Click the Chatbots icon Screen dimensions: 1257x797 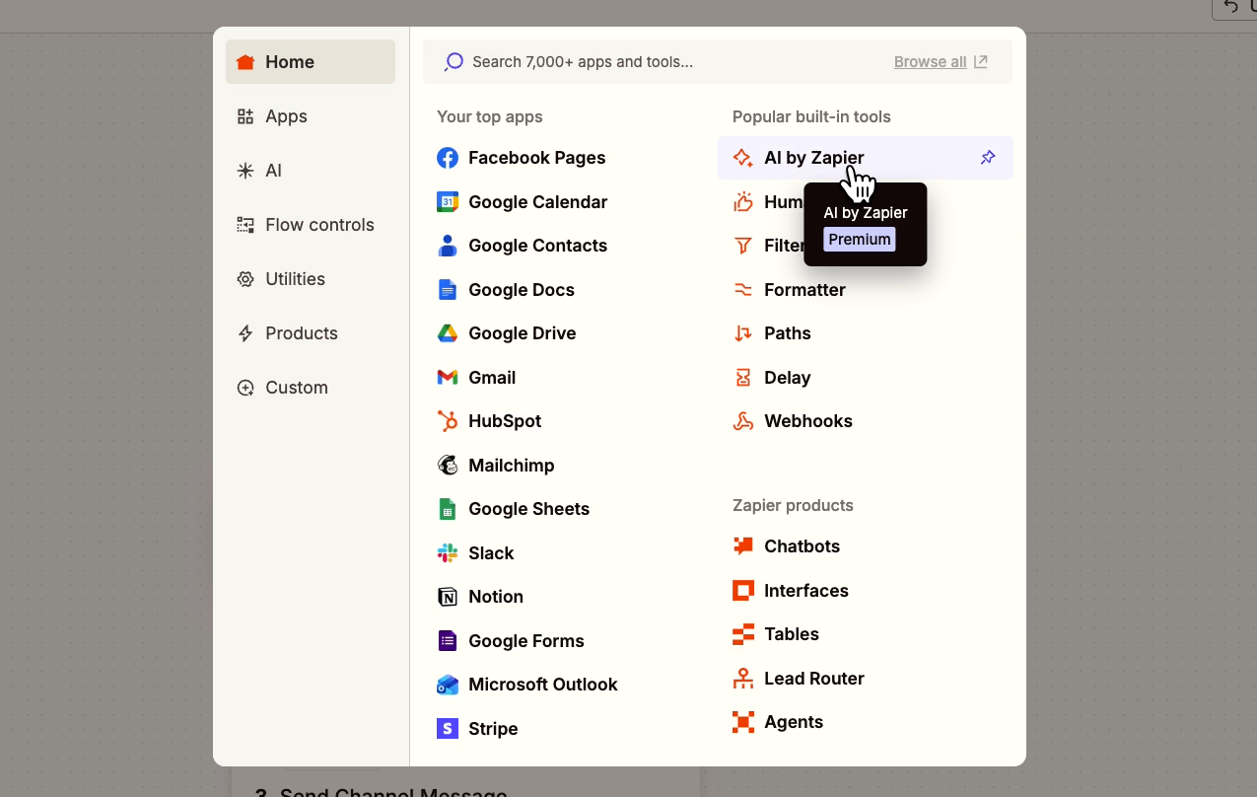click(743, 546)
